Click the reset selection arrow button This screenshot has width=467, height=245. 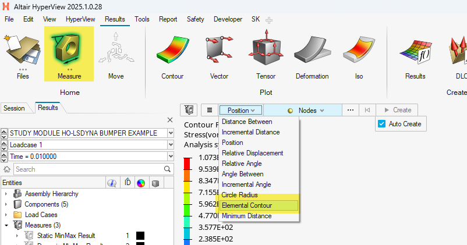pos(367,110)
